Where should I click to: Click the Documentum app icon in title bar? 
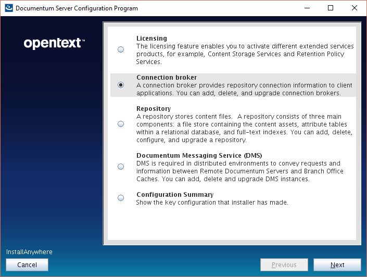pos(8,8)
